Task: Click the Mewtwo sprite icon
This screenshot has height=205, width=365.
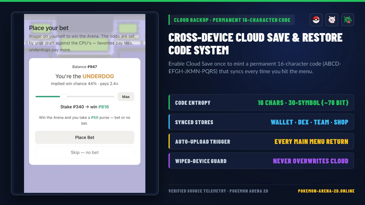Action: (x=332, y=20)
